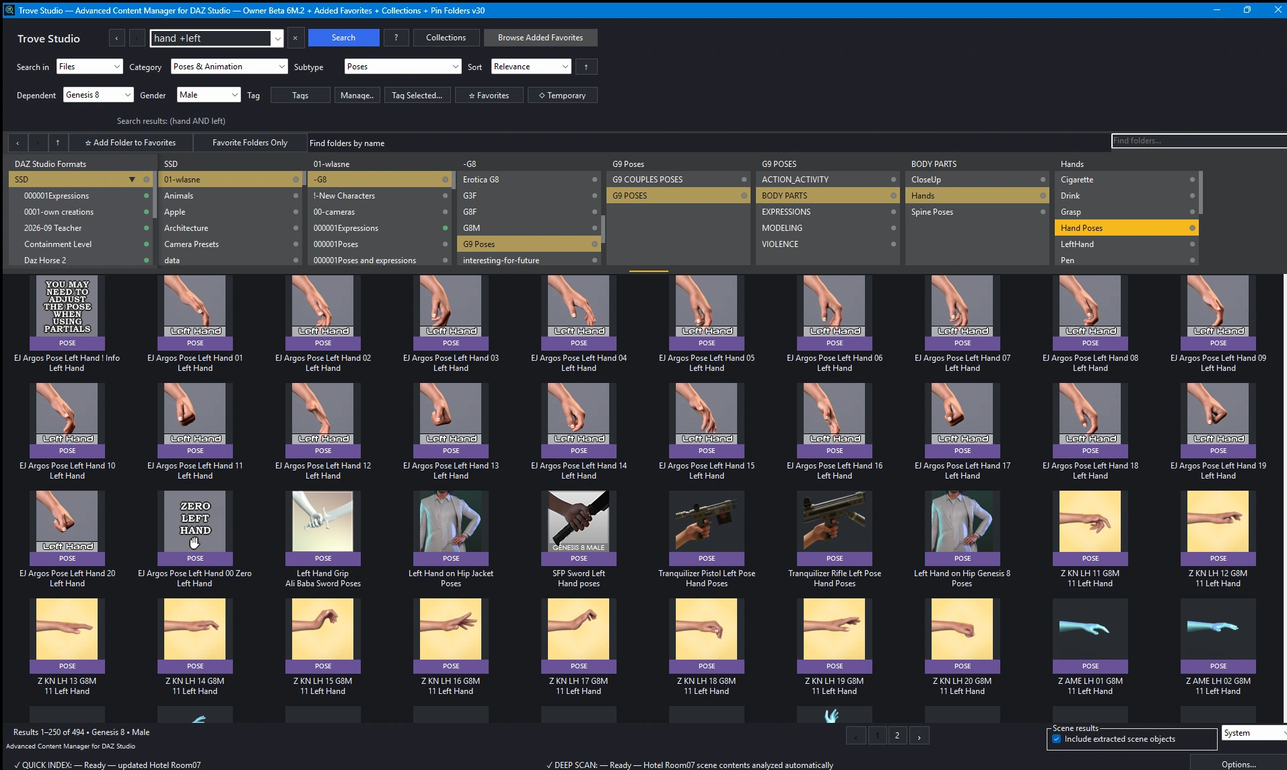Open the Gender Male dropdown
The image size is (1287, 770).
click(x=209, y=95)
